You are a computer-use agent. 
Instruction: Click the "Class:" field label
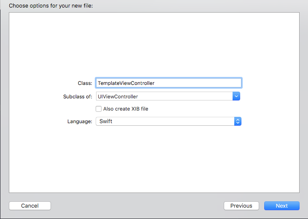tap(85, 83)
